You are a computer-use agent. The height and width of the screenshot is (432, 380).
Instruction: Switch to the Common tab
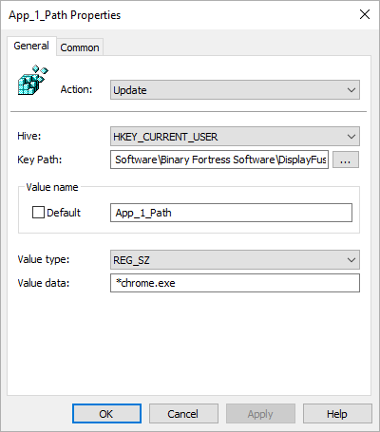tap(80, 47)
